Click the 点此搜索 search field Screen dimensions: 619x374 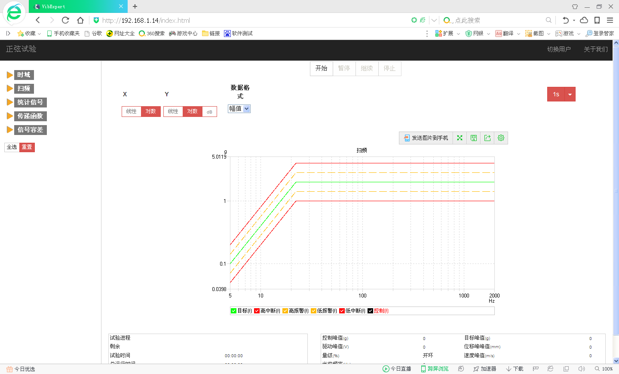(499, 20)
